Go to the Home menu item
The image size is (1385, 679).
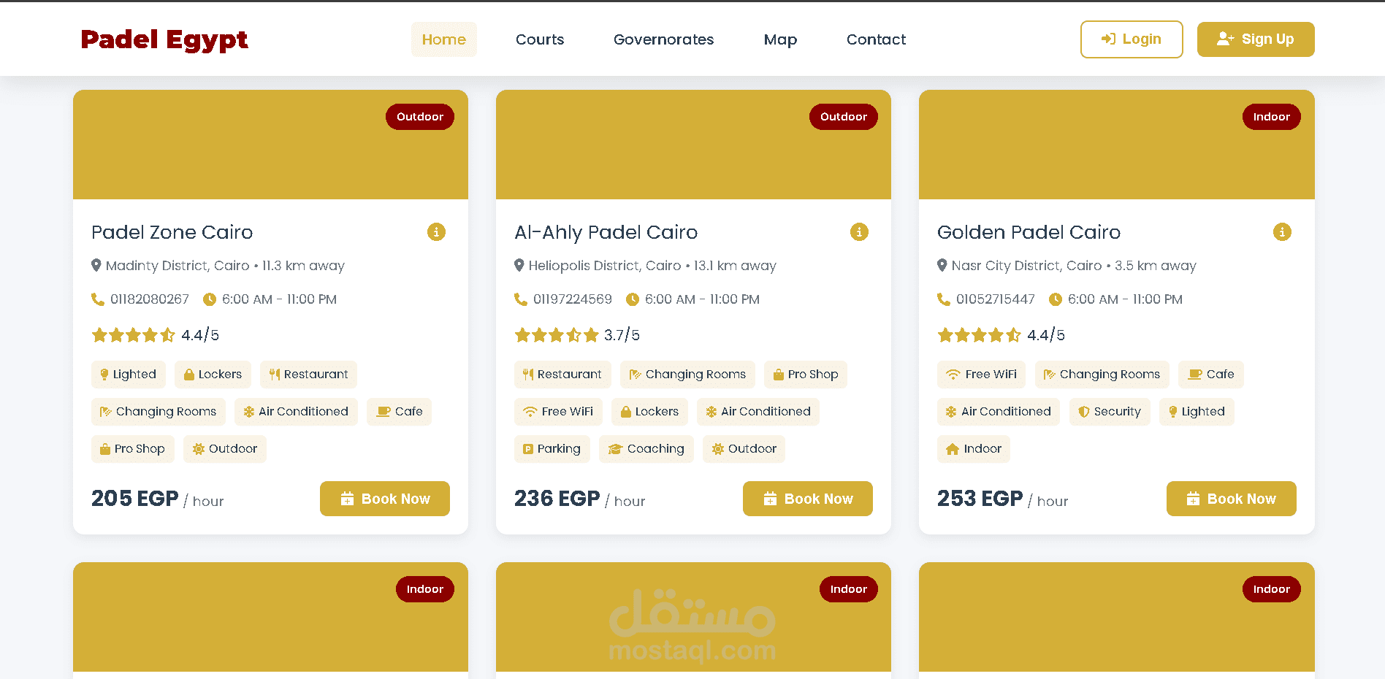point(443,39)
